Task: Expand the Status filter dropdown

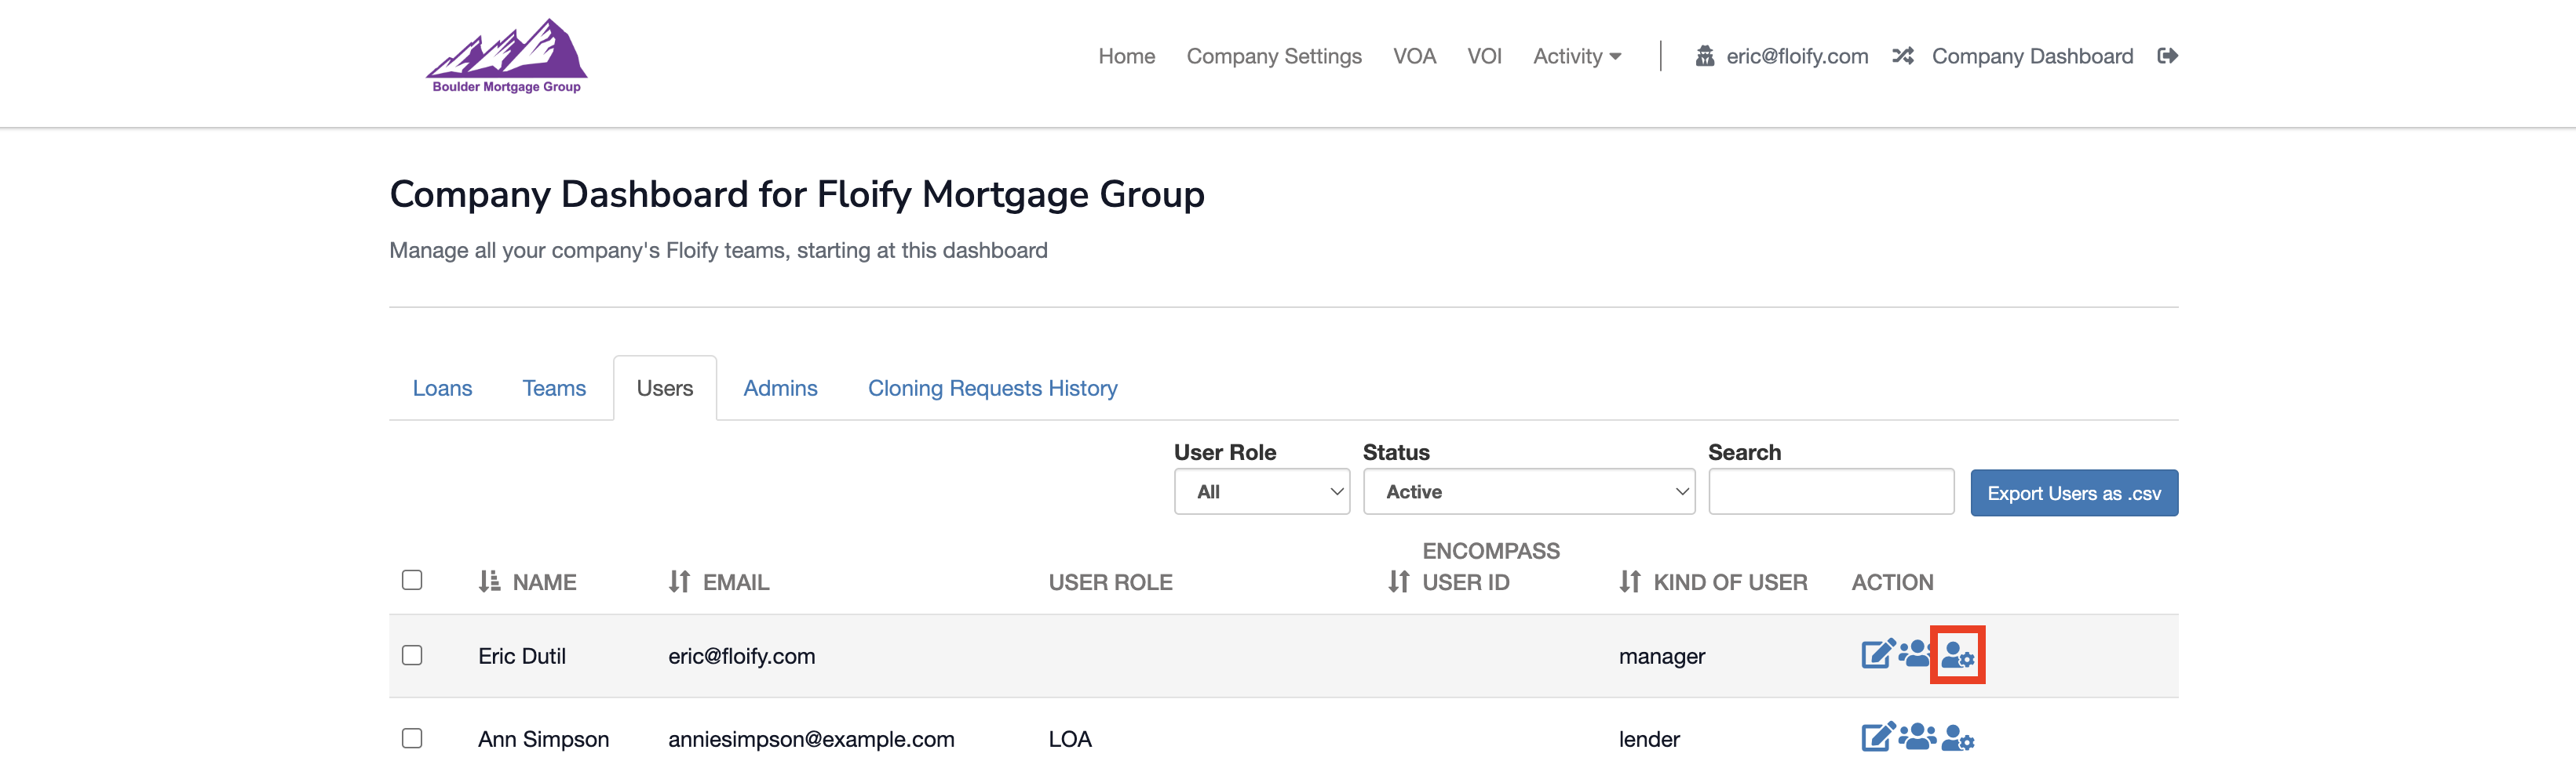Action: [x=1528, y=491]
